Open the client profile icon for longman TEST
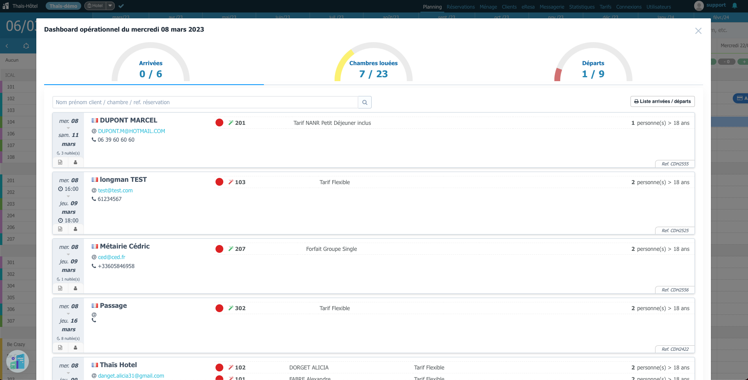This screenshot has height=380, width=748. click(75, 229)
